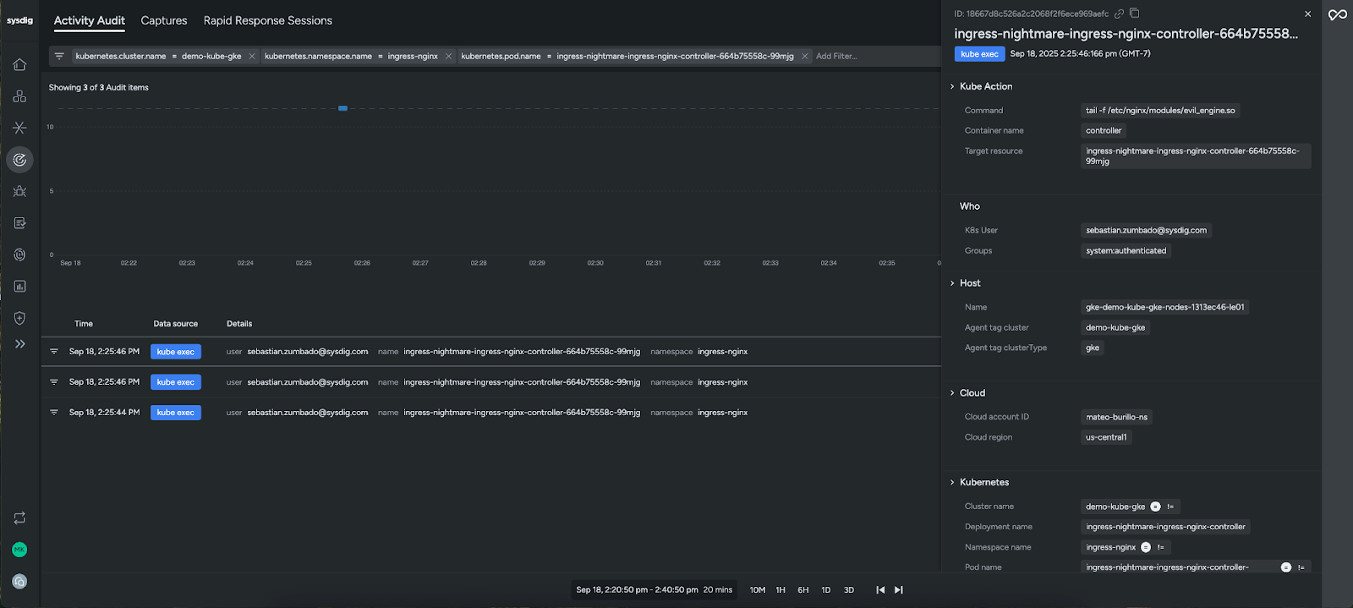
Task: Click the ingress-nightmare-ingress-nginx-controller deployment name value
Action: 1165,527
